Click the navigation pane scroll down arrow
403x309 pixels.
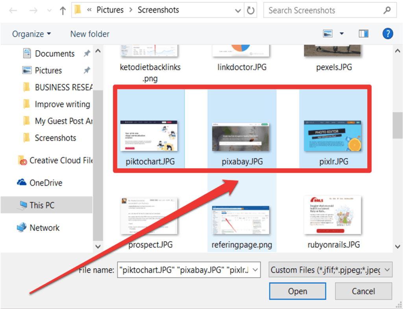98,246
